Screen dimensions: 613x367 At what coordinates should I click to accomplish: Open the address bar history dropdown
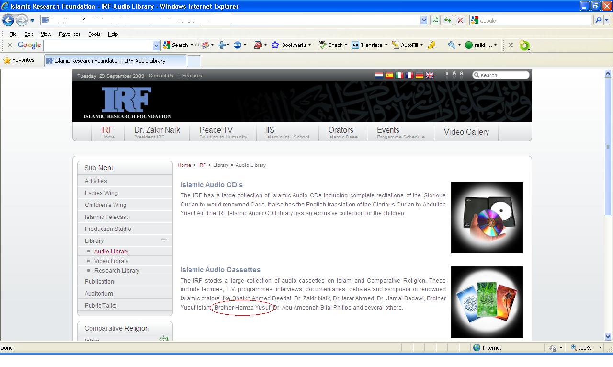pyautogui.click(x=424, y=20)
